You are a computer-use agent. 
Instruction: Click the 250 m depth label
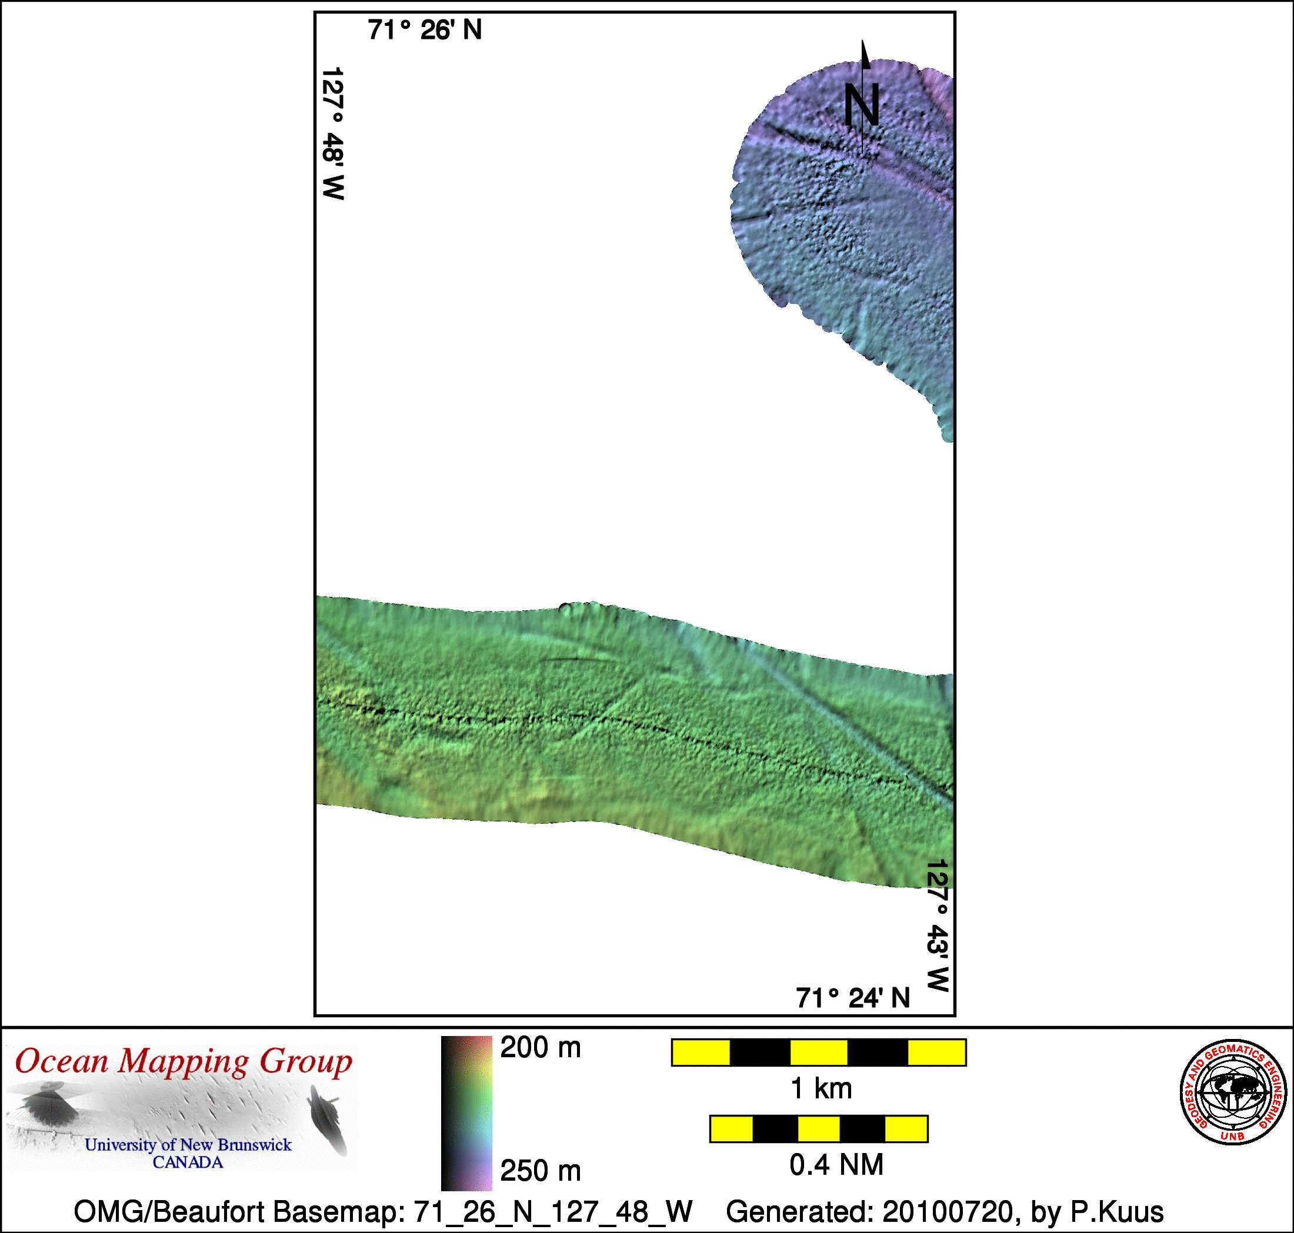541,1171
